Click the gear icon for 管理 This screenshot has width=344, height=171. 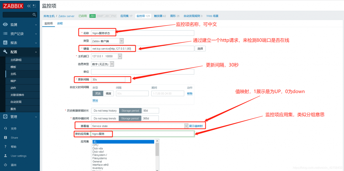pyautogui.click(x=5, y=116)
